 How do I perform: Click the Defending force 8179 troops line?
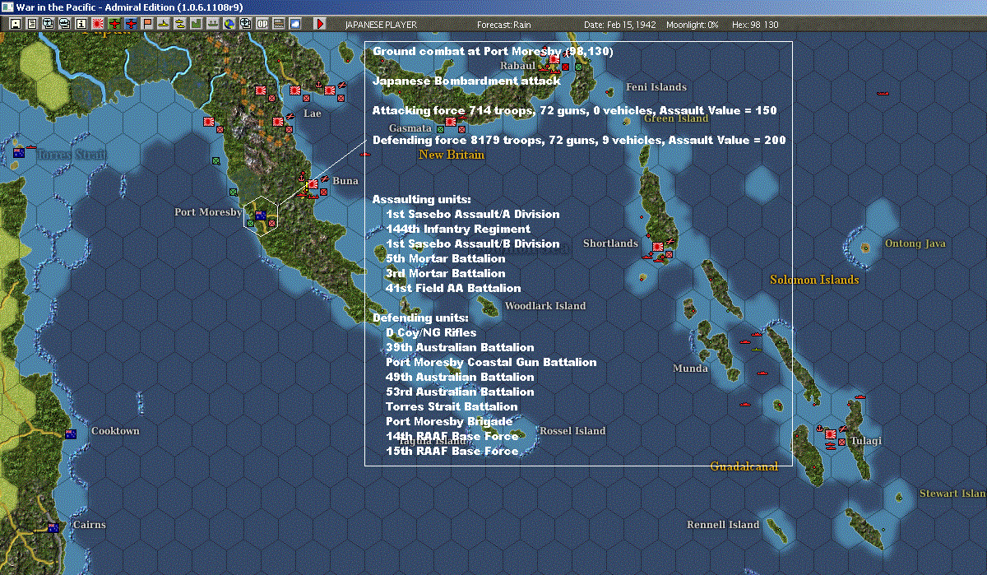pos(579,141)
